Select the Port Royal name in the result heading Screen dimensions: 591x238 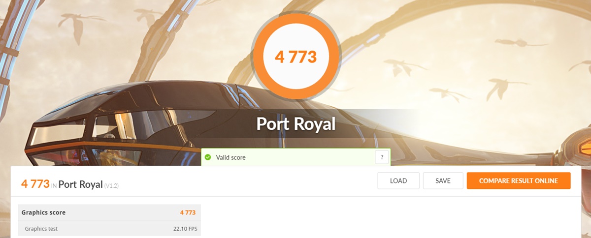coord(80,184)
